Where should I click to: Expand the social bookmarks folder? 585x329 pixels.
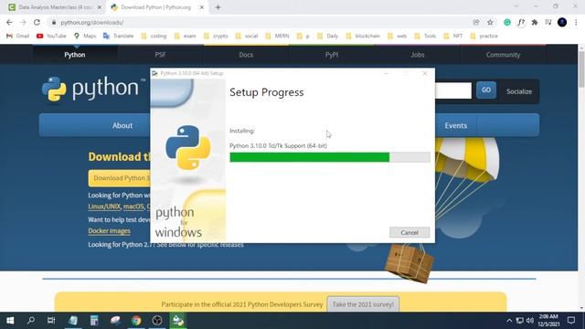[247, 36]
